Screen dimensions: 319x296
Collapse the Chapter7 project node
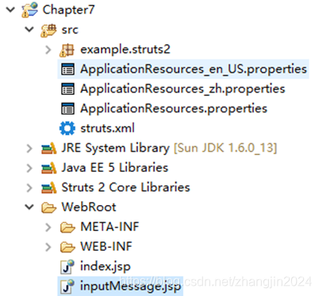[x=10, y=9]
